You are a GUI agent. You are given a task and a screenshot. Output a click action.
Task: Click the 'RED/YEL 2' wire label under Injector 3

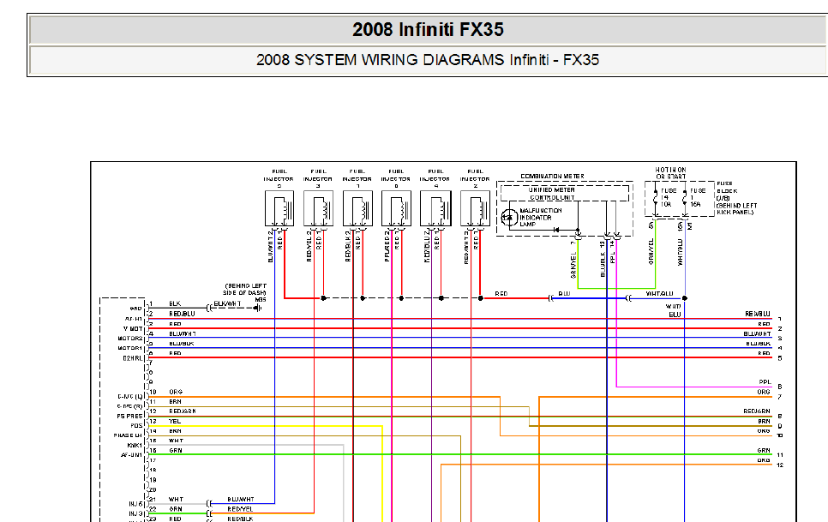point(309,247)
